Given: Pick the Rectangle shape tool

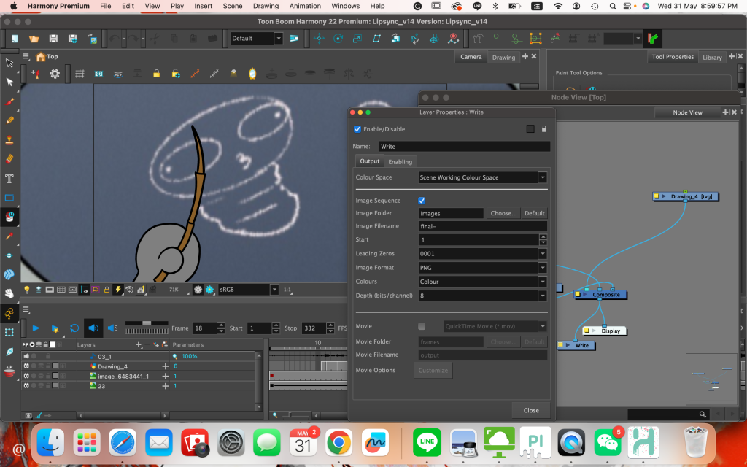Looking at the screenshot, I should [x=9, y=198].
